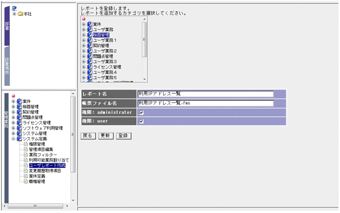The image size is (340, 213).
Task: Click the 本社 folder icon
Action: click(x=20, y=14)
